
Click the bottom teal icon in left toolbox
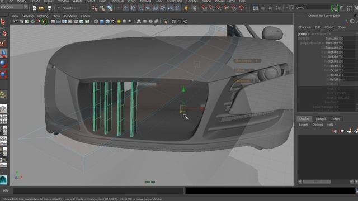click(x=4, y=180)
